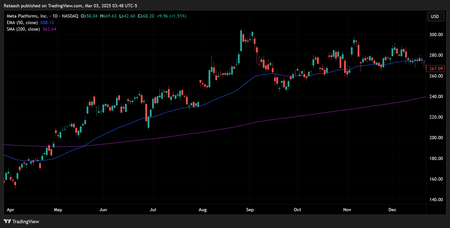Click the Aug label on time axis
450x228 pixels.
pyautogui.click(x=203, y=210)
